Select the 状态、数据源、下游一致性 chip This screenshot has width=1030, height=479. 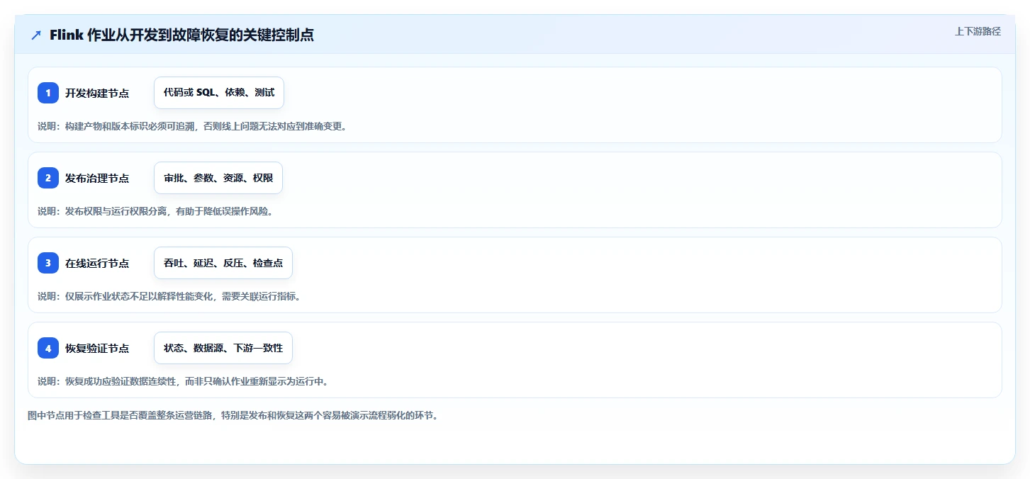223,348
